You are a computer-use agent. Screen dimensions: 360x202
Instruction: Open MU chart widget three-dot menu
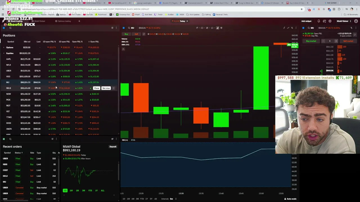coord(296,28)
